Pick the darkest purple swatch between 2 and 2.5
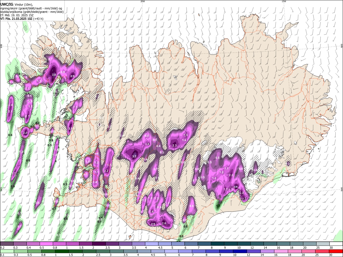Viewport: 343px width, 257px height. pos(99,244)
